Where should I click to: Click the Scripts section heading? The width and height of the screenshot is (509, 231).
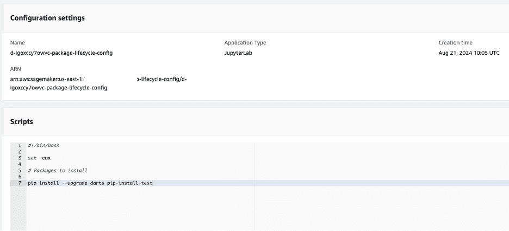(22, 121)
